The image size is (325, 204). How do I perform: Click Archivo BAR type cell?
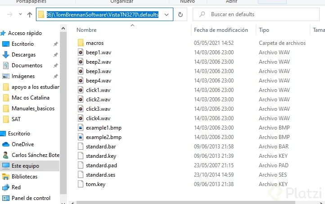[x=274, y=147]
